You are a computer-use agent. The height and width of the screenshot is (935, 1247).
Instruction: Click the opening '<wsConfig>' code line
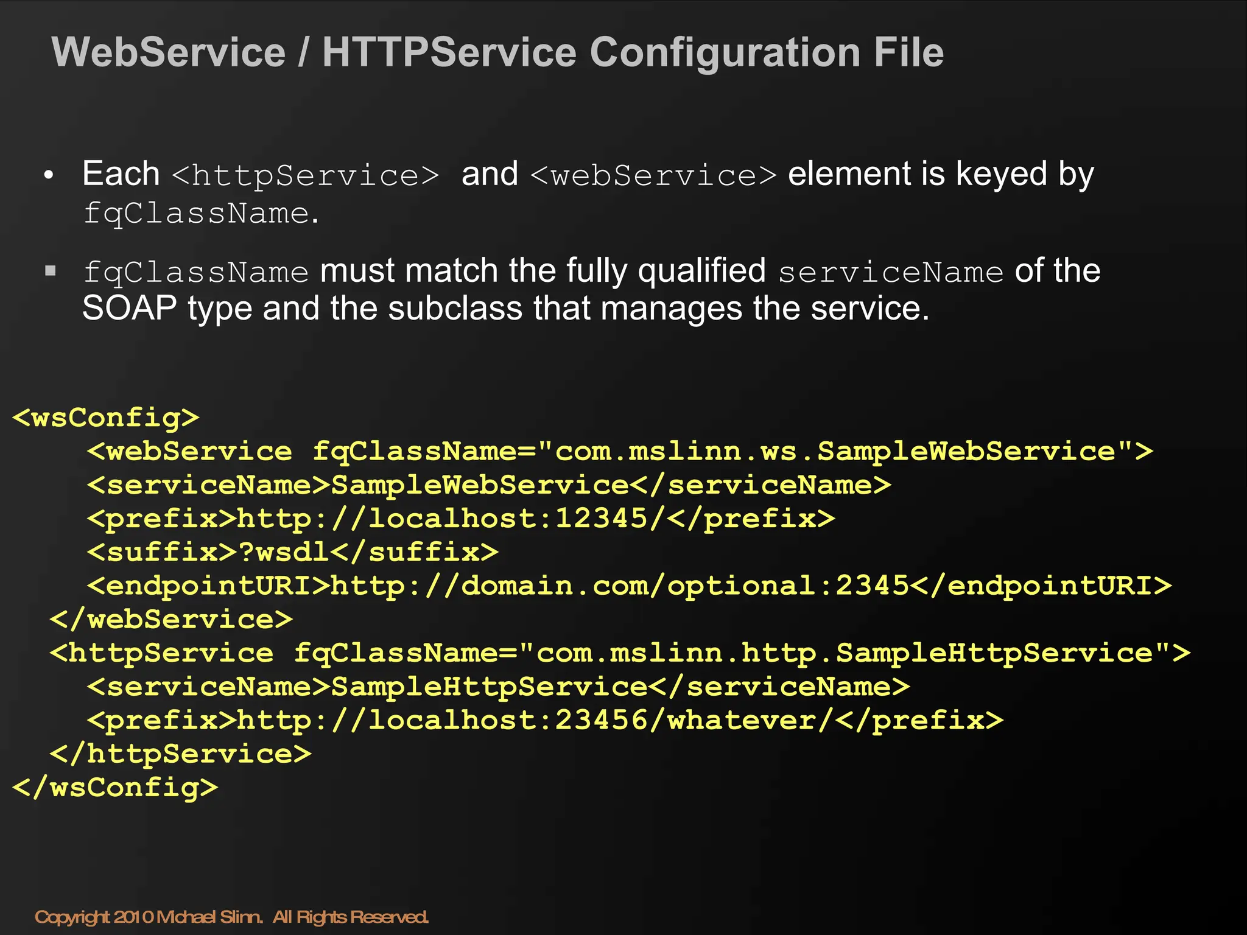[x=106, y=418]
